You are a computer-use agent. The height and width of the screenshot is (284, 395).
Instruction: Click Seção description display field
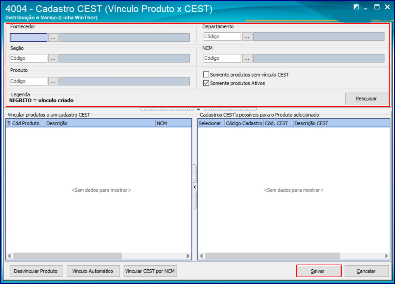pyautogui.click(x=124, y=58)
